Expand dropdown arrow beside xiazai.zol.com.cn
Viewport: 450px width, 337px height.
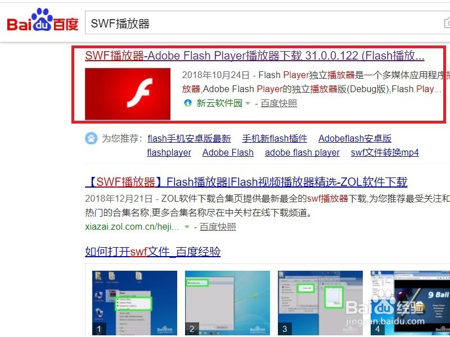[187, 227]
